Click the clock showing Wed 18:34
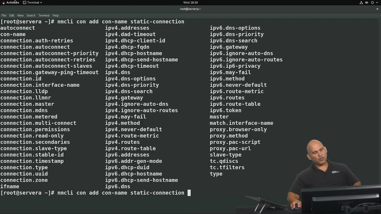This screenshot has height=214, width=381. click(190, 2)
